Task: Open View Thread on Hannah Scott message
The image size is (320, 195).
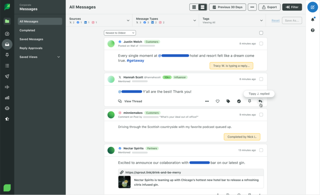Action: [x=130, y=101]
